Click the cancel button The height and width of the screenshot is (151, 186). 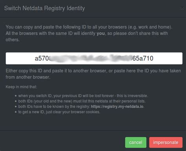tap(136, 142)
